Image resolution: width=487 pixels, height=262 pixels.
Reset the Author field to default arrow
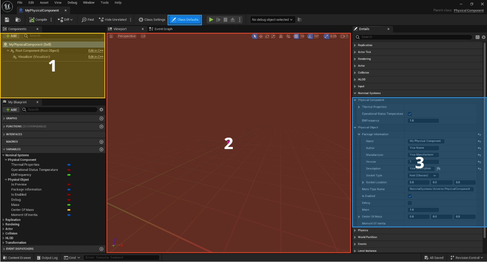479,148
